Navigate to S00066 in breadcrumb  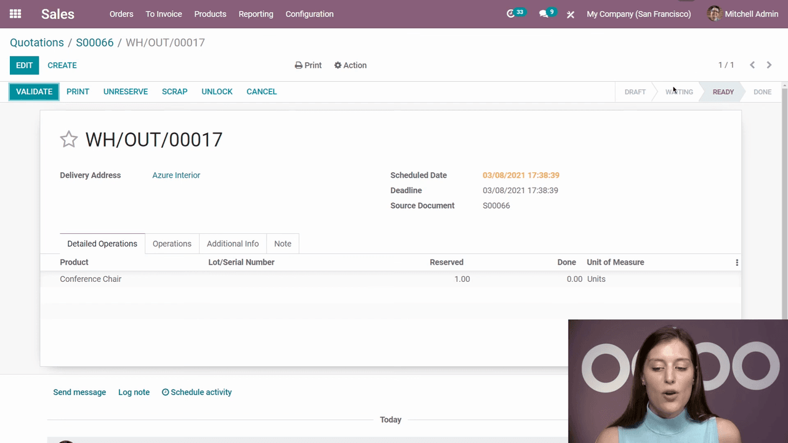pos(94,42)
